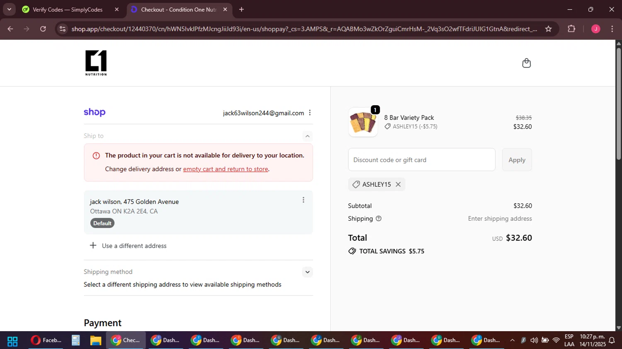This screenshot has width=622, height=349.
Task: Click the Discount code or gift card field
Action: 422,160
